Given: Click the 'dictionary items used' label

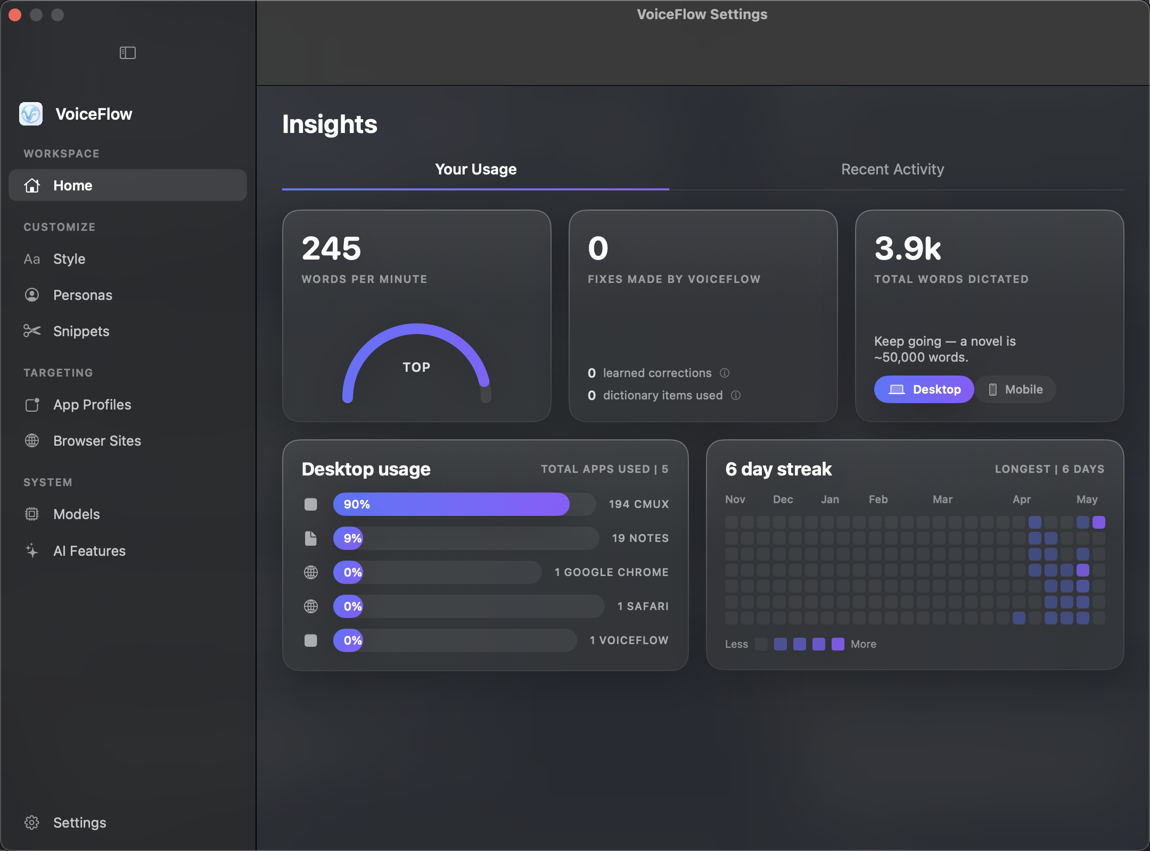Looking at the screenshot, I should coord(663,395).
